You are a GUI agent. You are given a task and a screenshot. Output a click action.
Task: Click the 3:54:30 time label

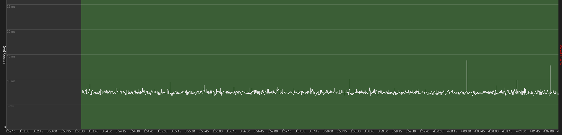(x=134, y=131)
